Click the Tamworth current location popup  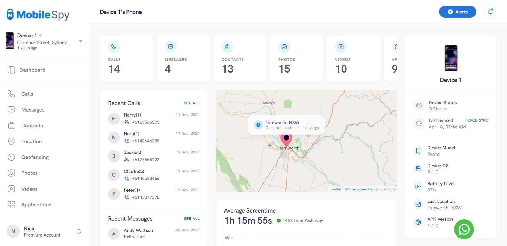(x=286, y=125)
